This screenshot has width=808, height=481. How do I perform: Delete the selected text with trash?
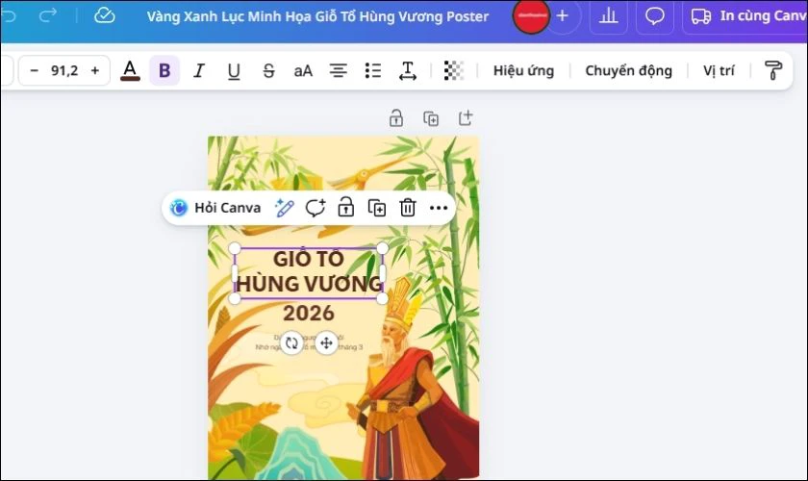point(408,208)
